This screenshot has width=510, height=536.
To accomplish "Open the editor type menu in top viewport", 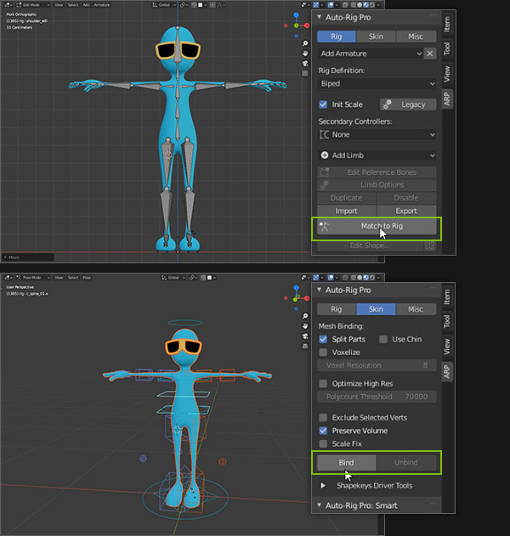I will tap(8, 5).
